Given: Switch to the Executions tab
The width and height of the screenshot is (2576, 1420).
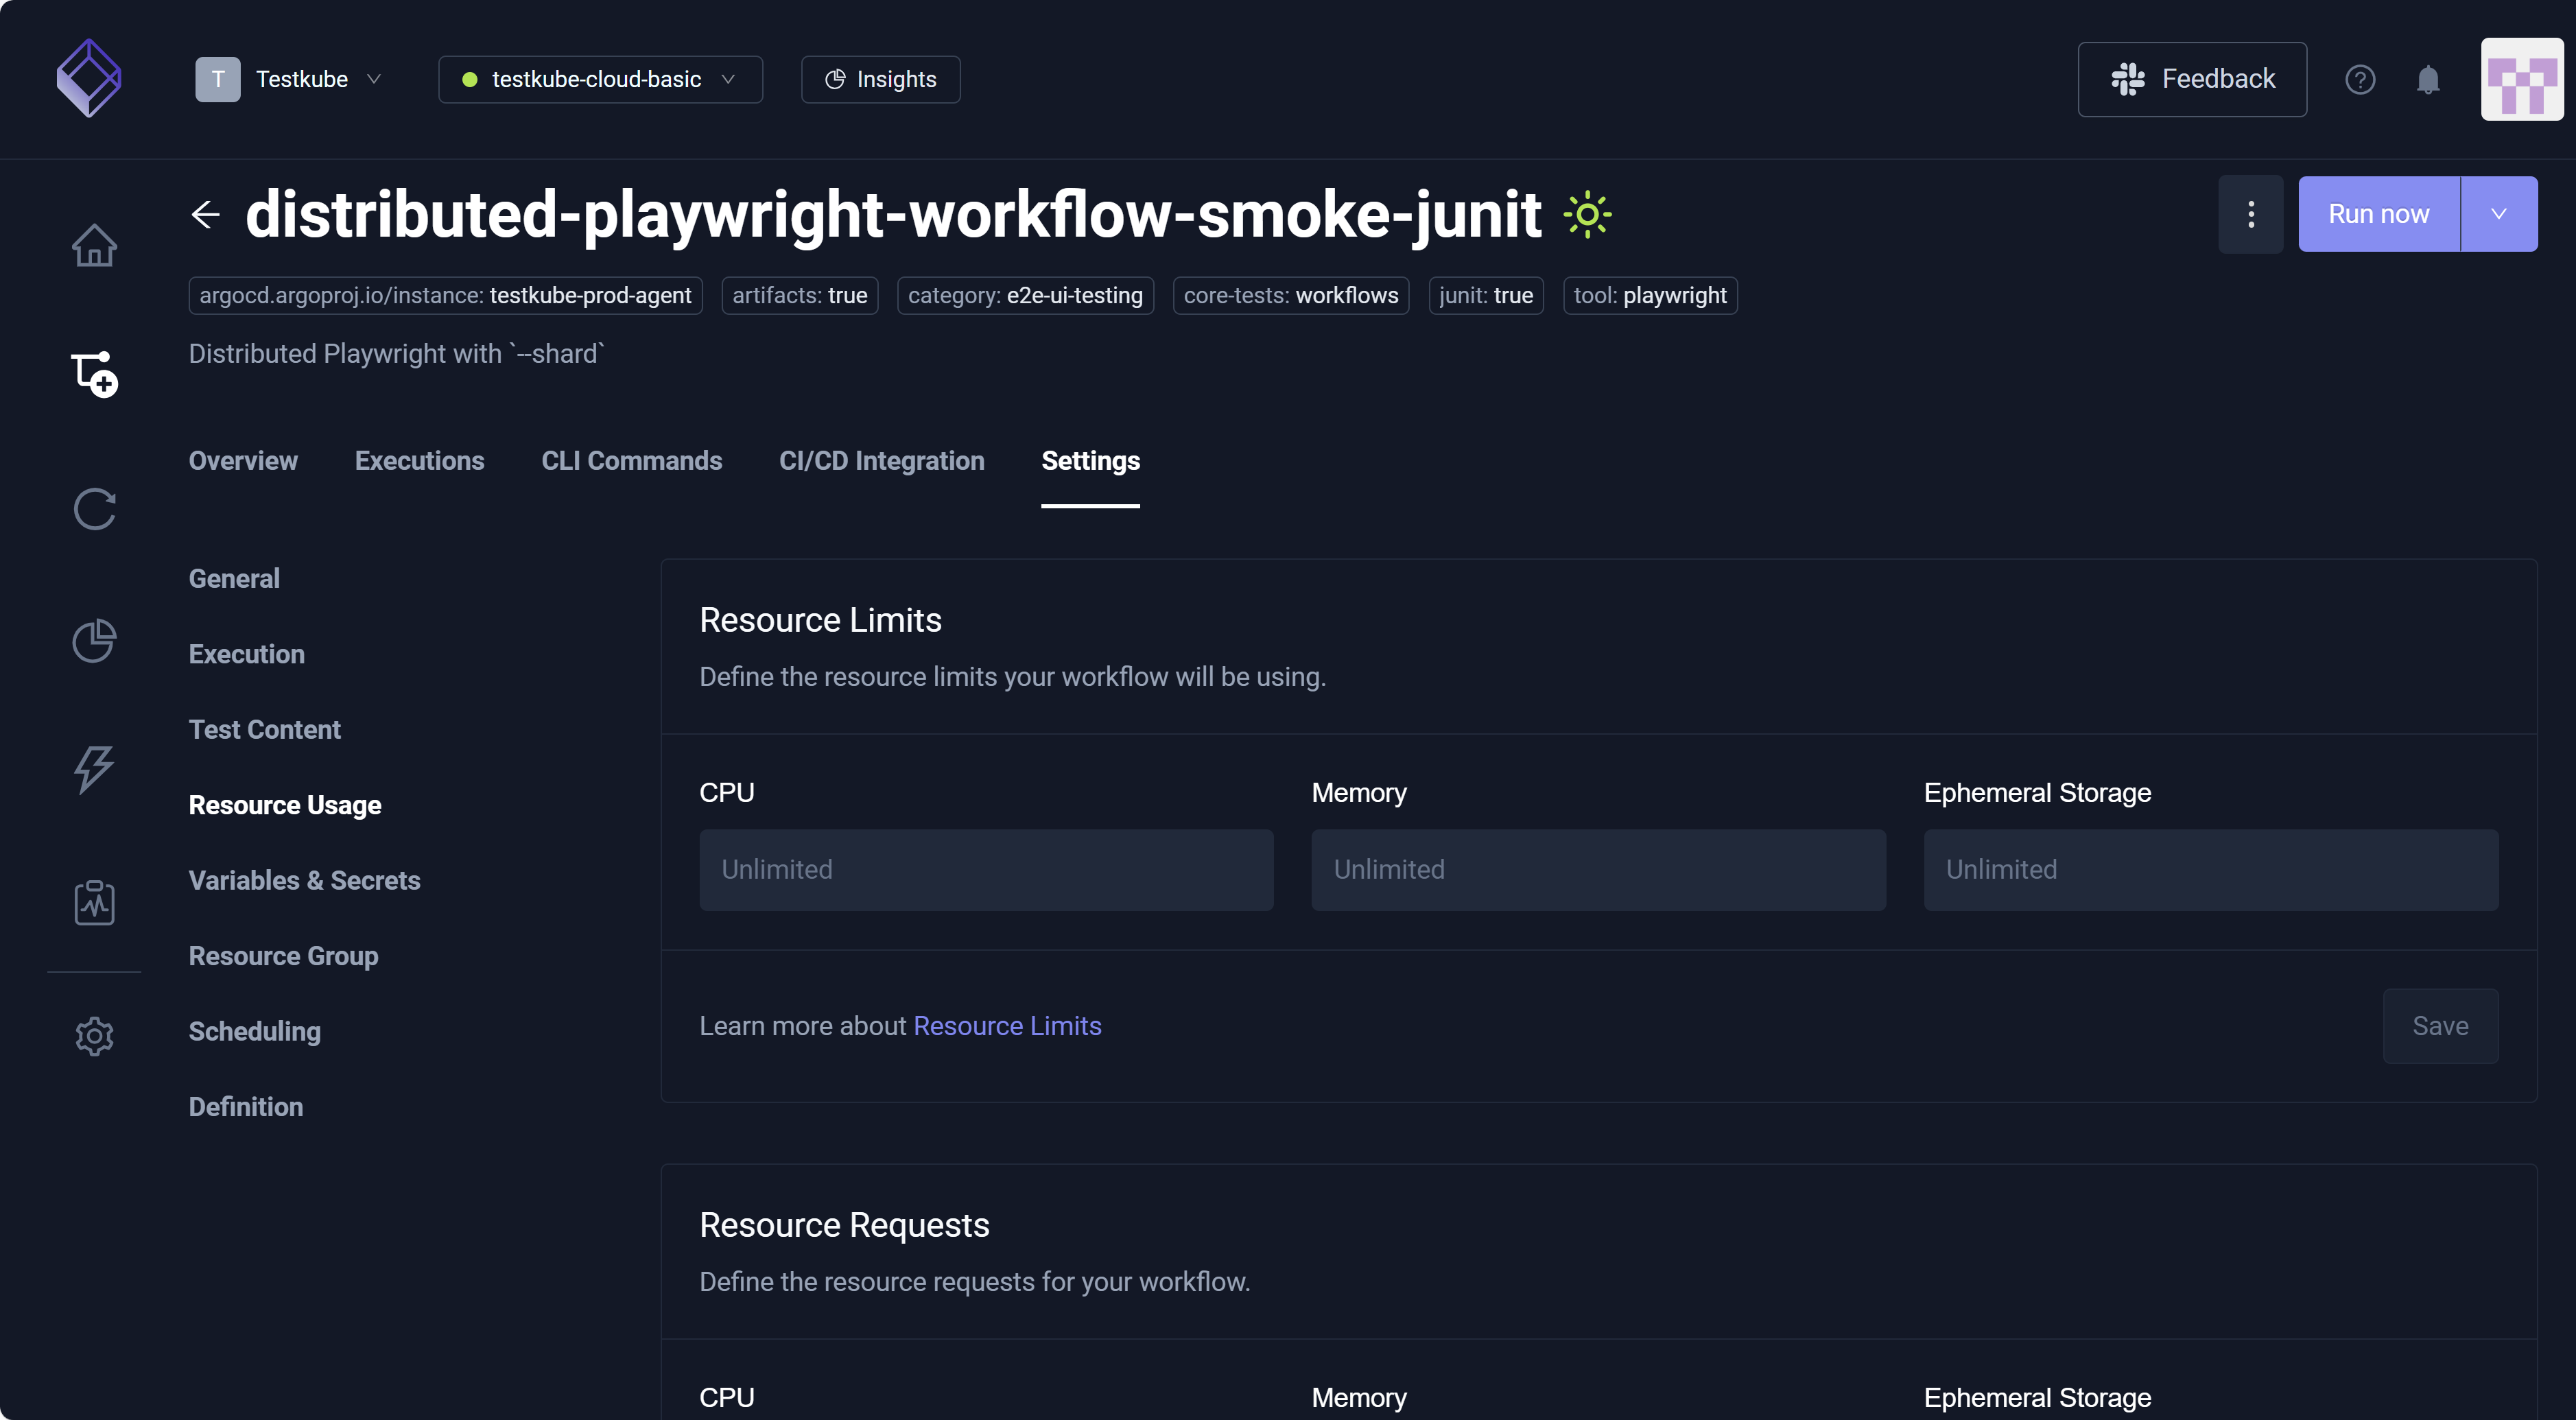Looking at the screenshot, I should (x=419, y=461).
